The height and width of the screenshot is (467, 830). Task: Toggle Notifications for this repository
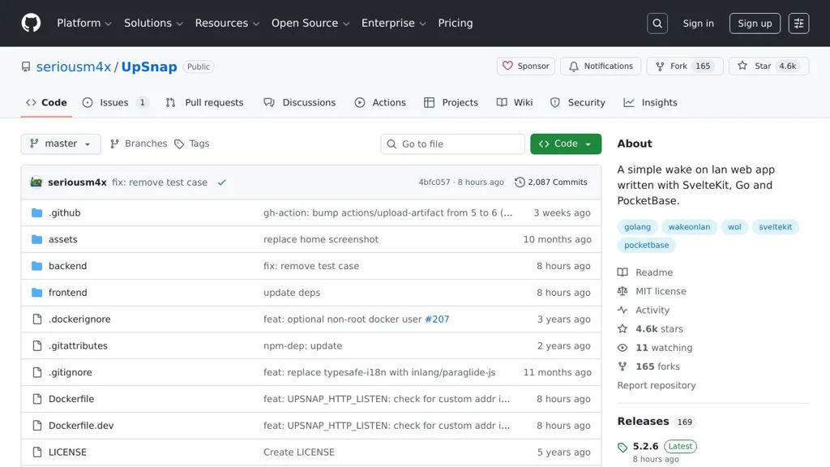coord(601,66)
